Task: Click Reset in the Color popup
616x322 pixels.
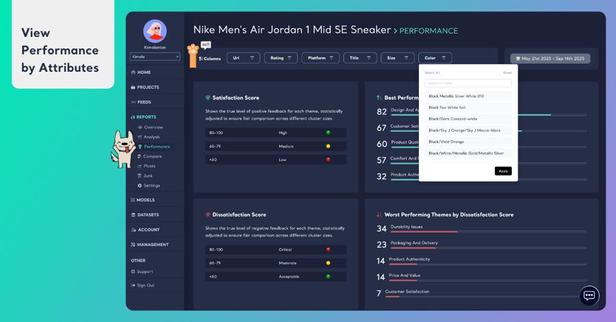Action: (507, 72)
